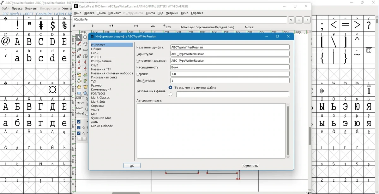Select the add curve point tool
Viewport: 379px width, 194px height.
[x=79, y=62]
